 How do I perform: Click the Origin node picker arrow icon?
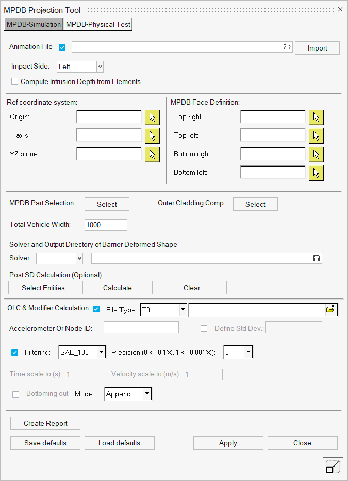point(152,118)
